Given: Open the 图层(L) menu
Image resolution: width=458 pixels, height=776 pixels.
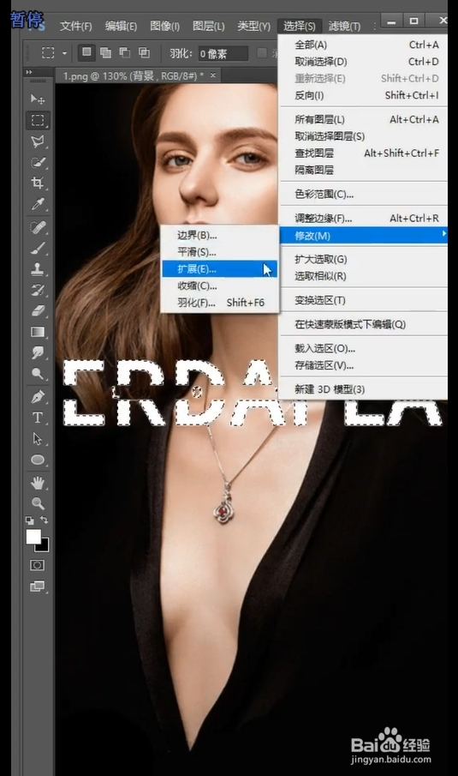Looking at the screenshot, I should pyautogui.click(x=209, y=27).
